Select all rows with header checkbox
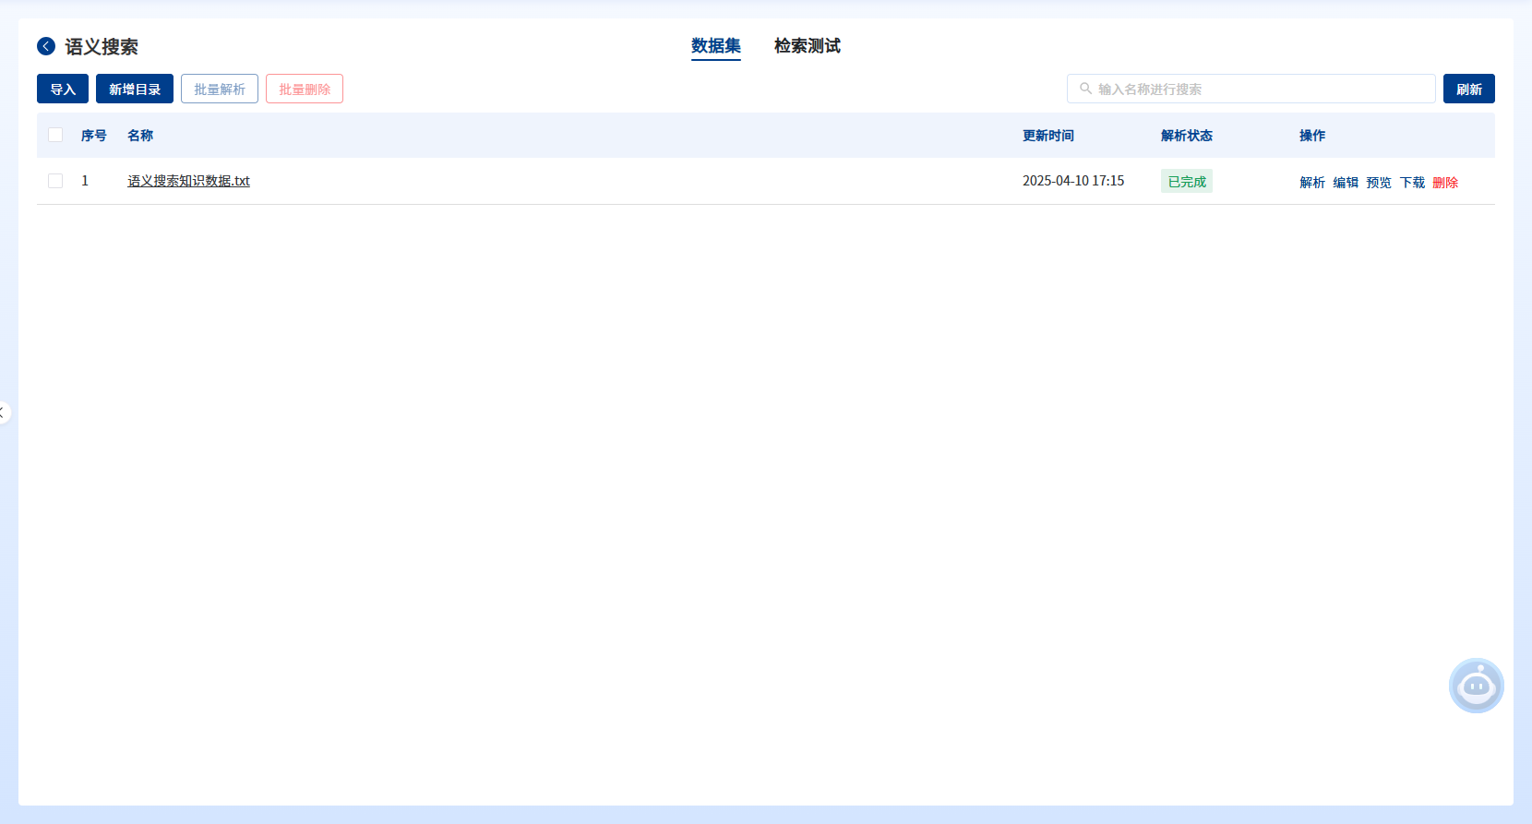The width and height of the screenshot is (1532, 824). click(x=55, y=136)
